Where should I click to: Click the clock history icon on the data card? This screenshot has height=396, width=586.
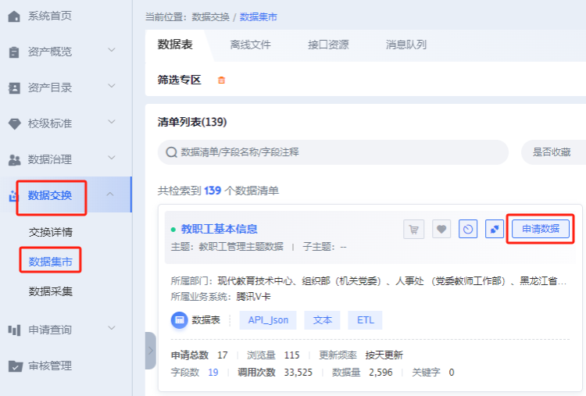tap(468, 229)
